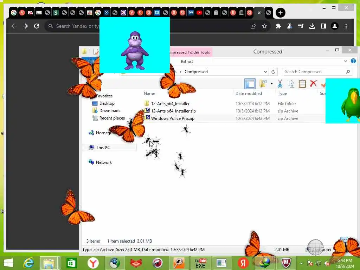
Task: Open a new browser tab
Action: [x=280, y=13]
